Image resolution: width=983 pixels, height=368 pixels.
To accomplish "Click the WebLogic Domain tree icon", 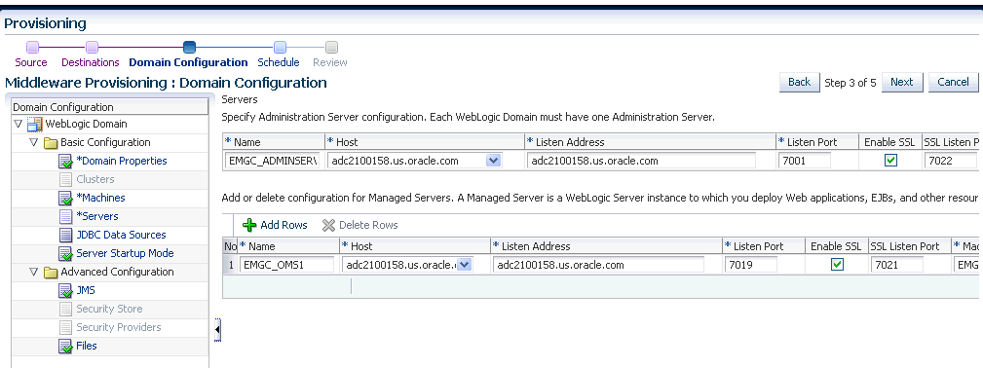I will pos(34,125).
